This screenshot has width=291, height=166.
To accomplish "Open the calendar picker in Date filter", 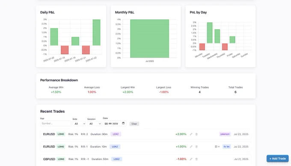I will (x=123, y=123).
